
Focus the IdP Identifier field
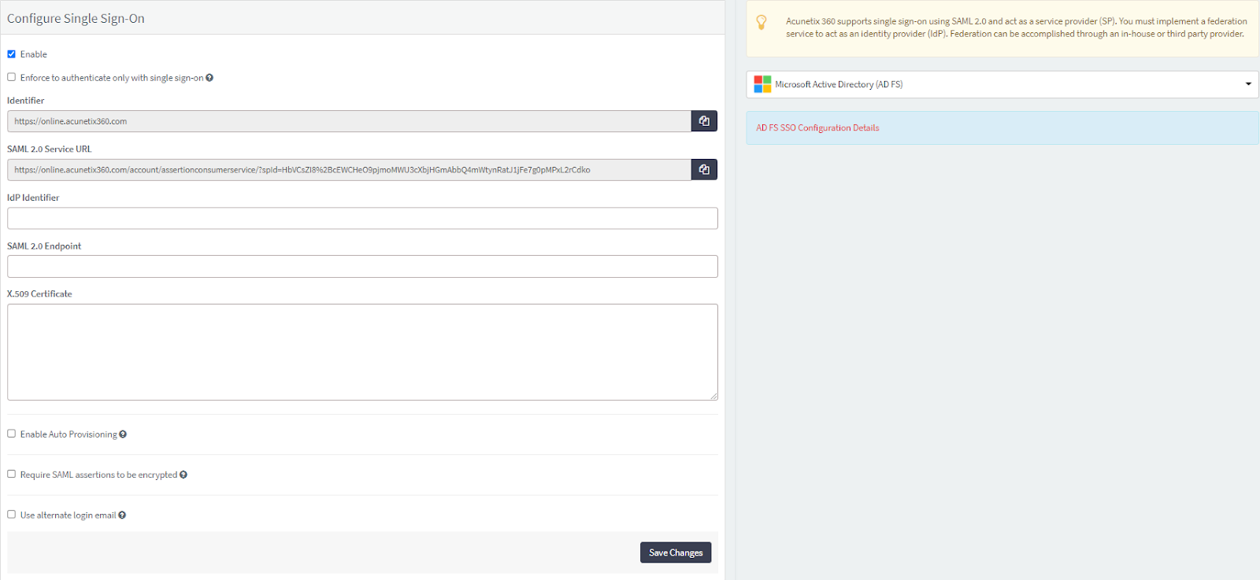coord(362,218)
